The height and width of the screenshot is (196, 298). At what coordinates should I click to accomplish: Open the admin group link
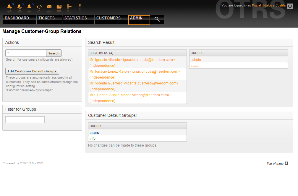pyautogui.click(x=196, y=60)
